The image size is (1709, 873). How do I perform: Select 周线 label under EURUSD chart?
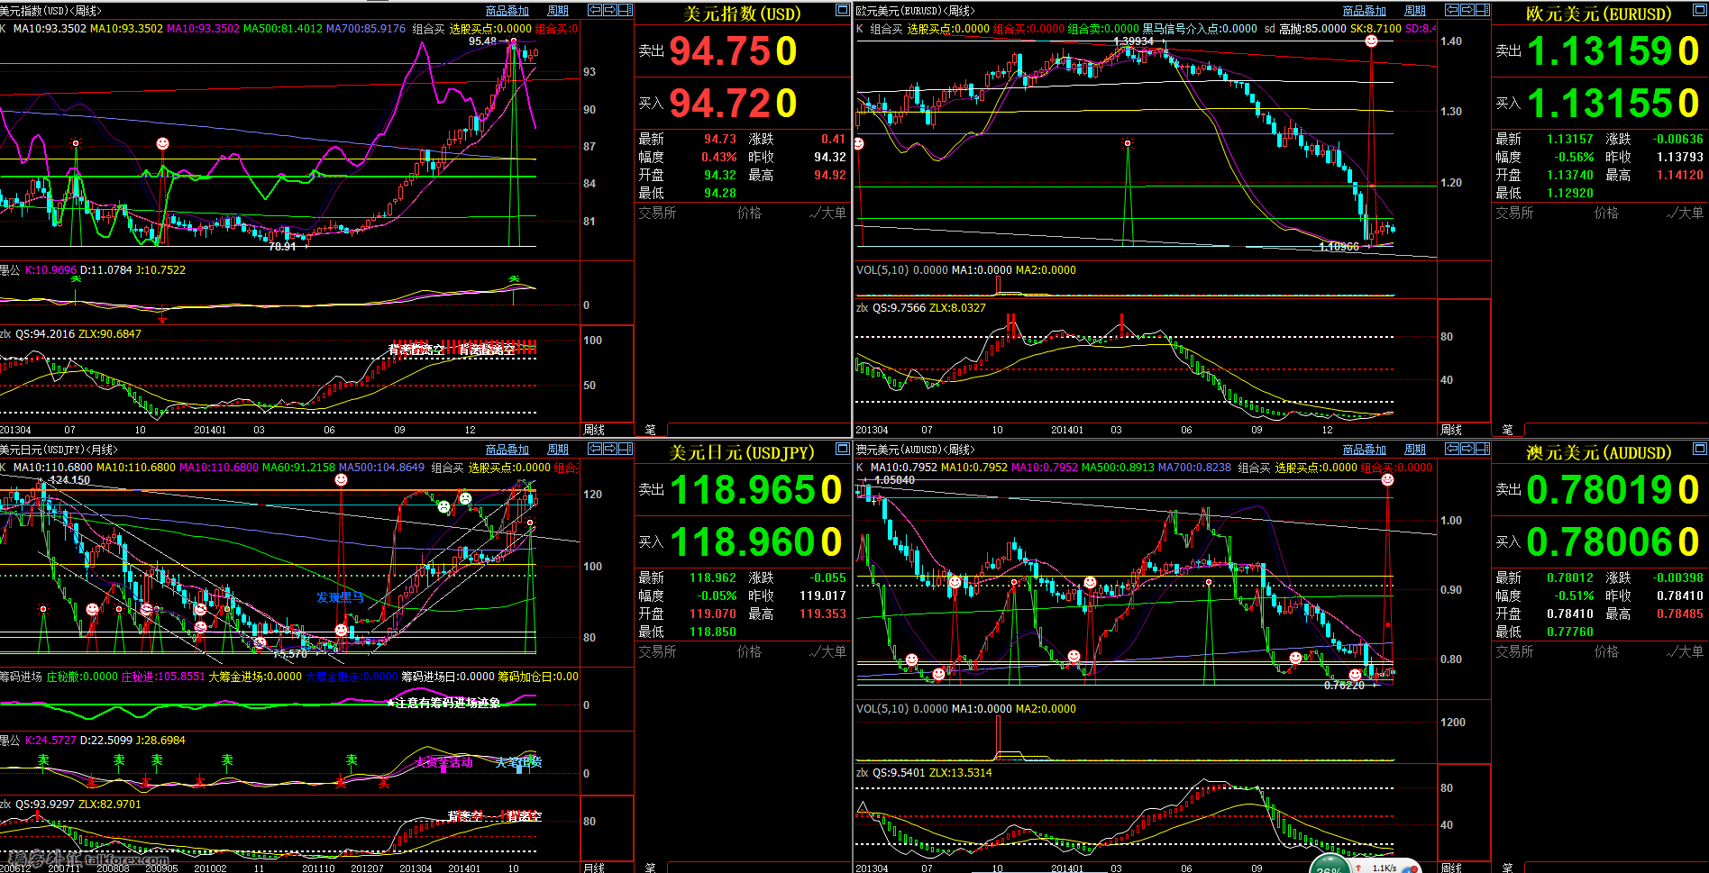1451,430
